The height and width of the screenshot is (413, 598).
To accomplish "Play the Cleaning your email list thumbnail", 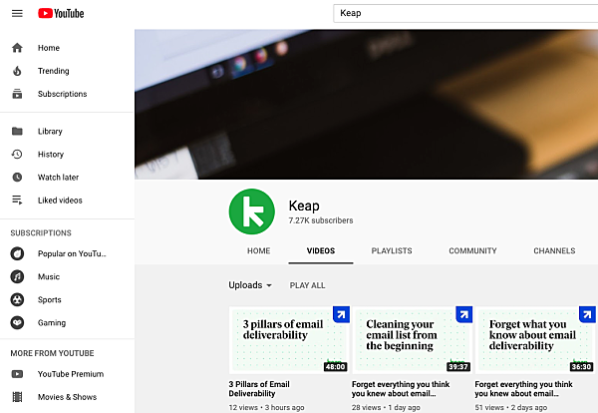I will (x=413, y=340).
